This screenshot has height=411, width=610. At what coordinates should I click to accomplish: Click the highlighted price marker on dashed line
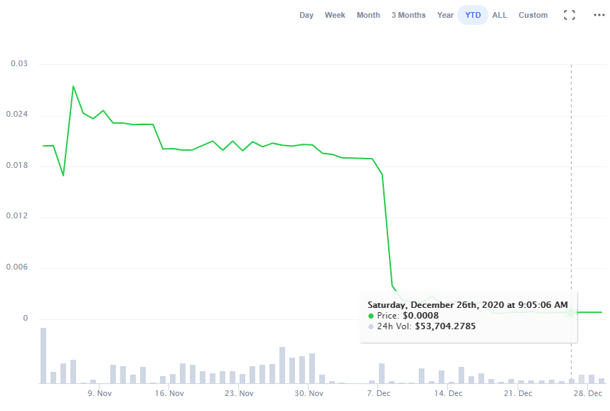571,312
